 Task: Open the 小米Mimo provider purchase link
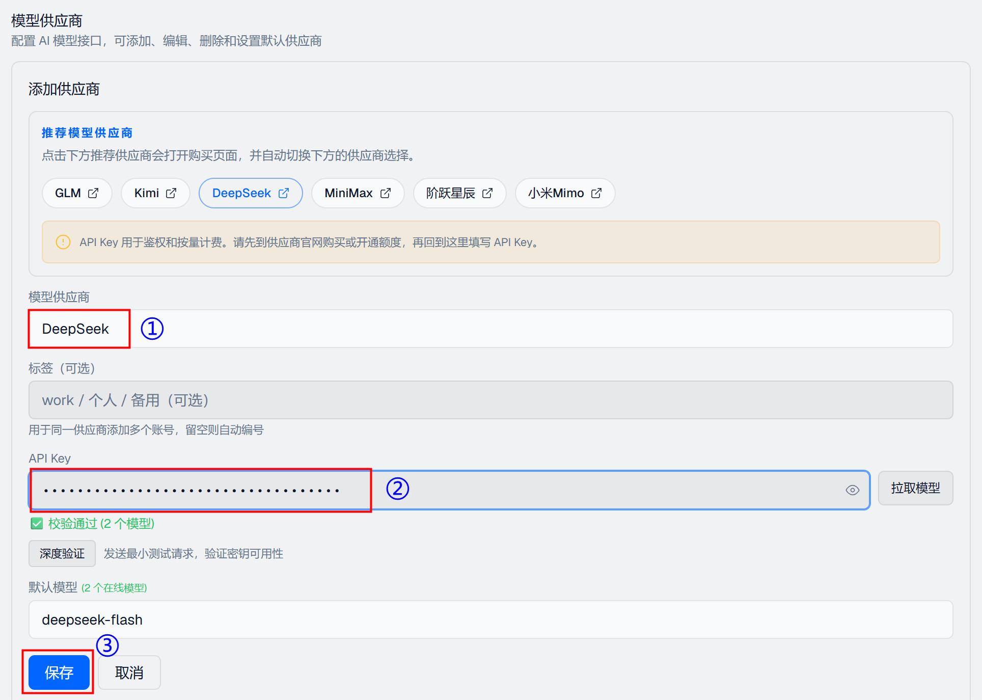pos(565,193)
